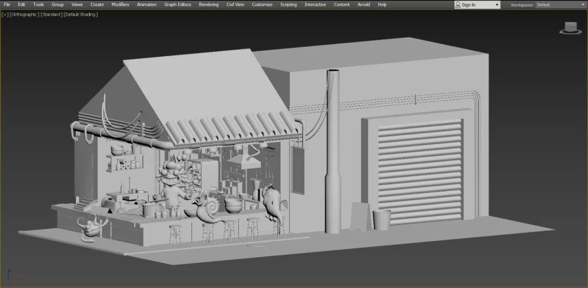The image size is (588, 288).
Task: Open the Rendering menu
Action: pyautogui.click(x=209, y=4)
